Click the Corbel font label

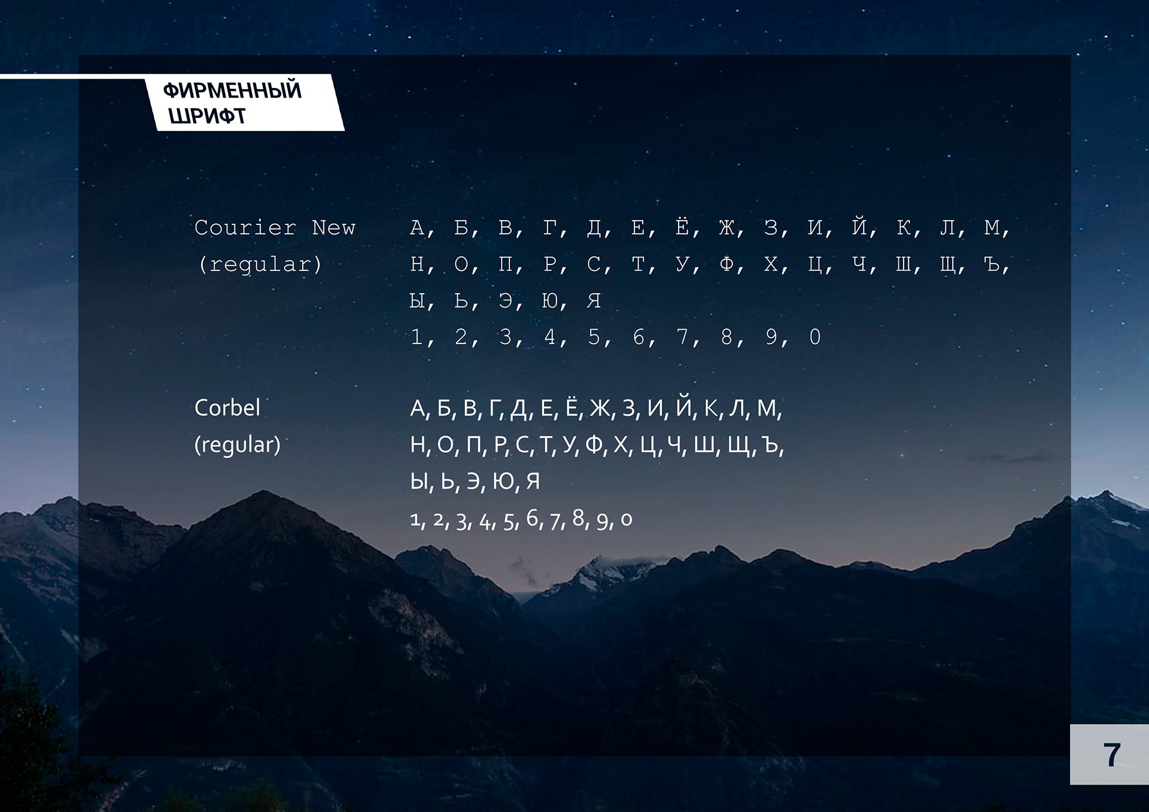point(227,408)
